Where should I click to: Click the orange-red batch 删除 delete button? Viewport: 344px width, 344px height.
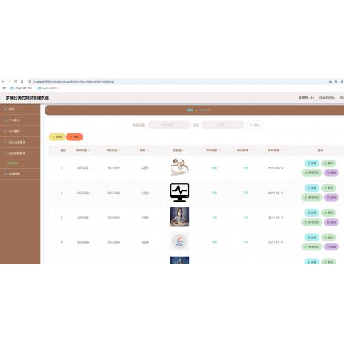(x=74, y=137)
